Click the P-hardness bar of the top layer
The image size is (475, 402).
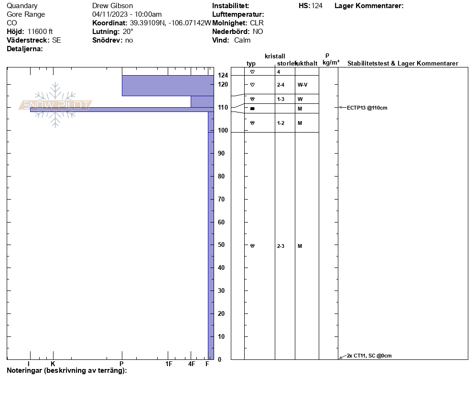coord(168,86)
